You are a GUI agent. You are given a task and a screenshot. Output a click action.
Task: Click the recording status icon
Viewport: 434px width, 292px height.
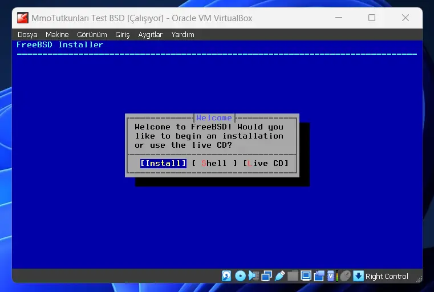[319, 276]
